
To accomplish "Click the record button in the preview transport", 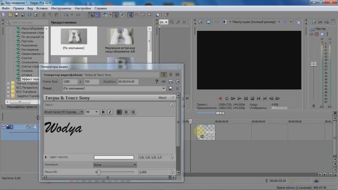I will 220,99.
